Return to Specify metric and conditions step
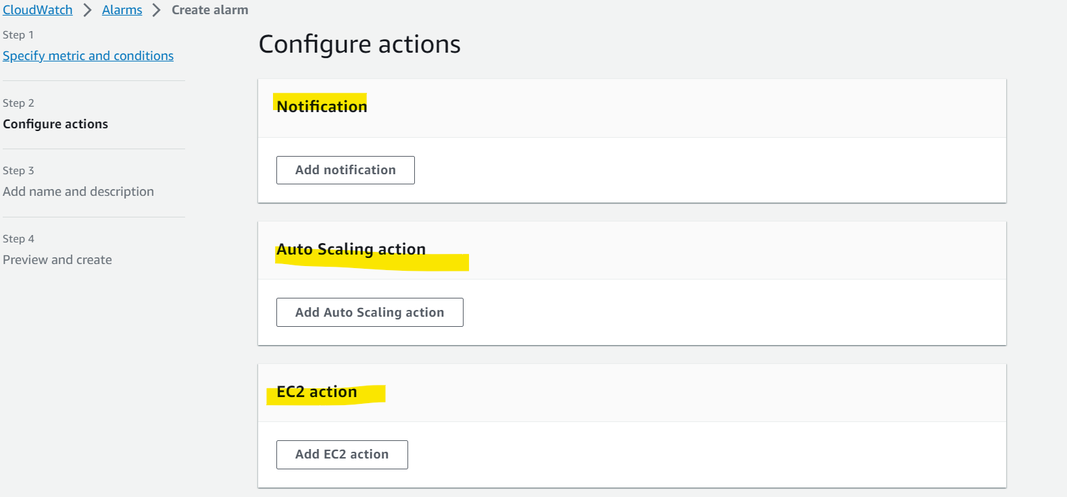 pyautogui.click(x=88, y=56)
